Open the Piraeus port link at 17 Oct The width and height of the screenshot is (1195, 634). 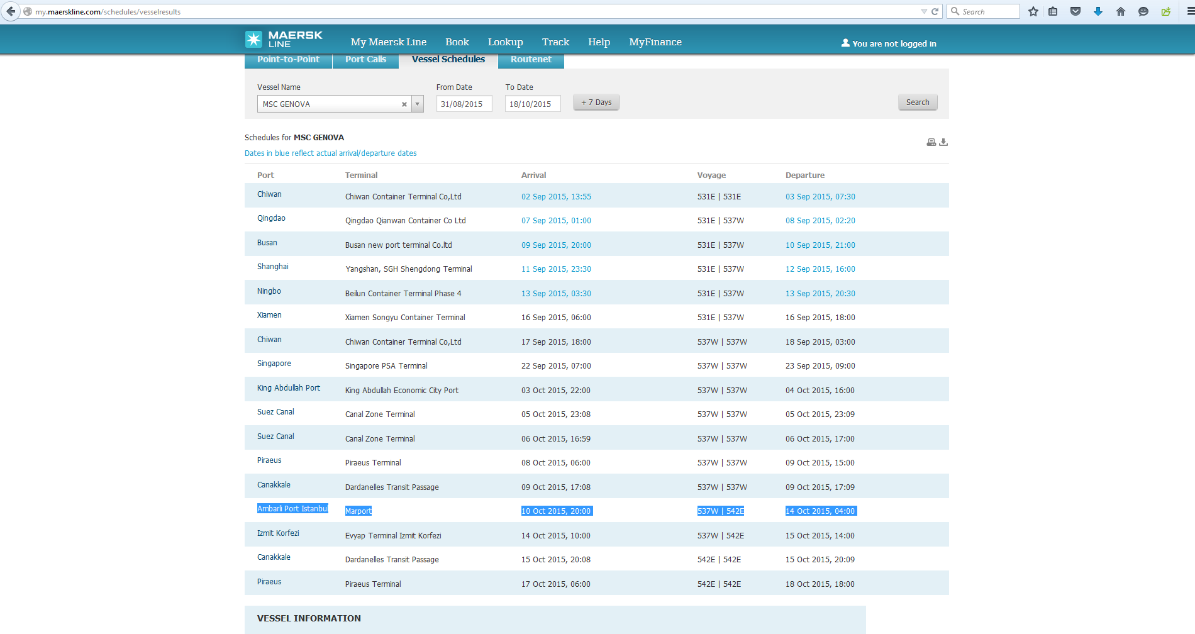click(269, 582)
